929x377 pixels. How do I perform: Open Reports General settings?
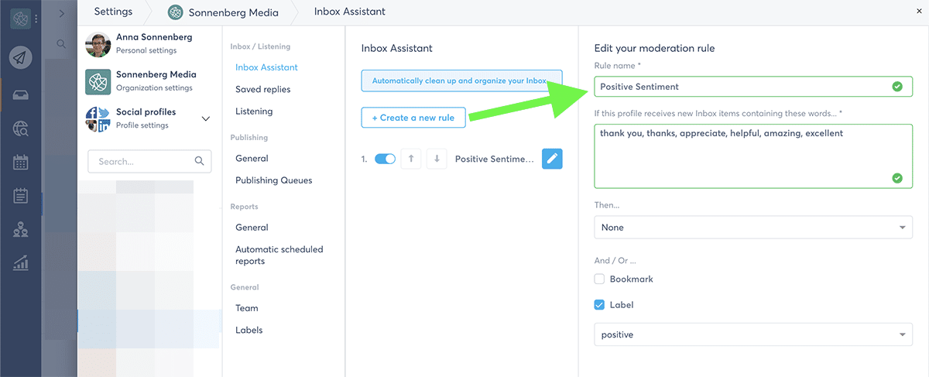[x=252, y=228]
